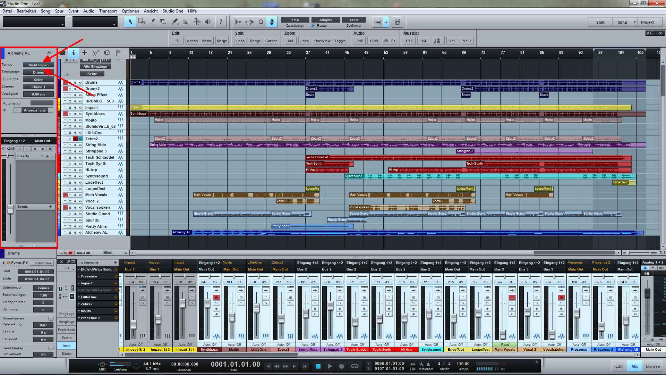Select the Paint pencil tool
The width and height of the screenshot is (666, 375).
[175, 22]
